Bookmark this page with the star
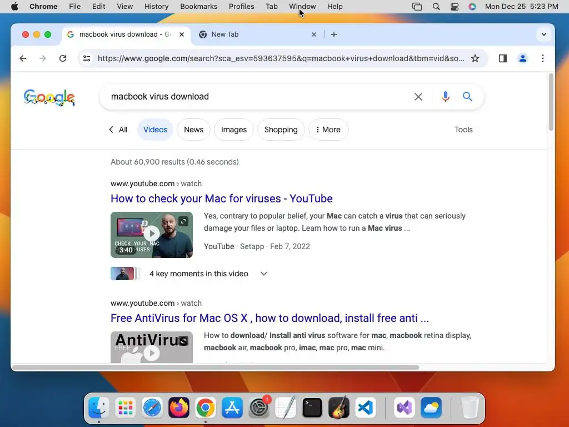 tap(475, 58)
